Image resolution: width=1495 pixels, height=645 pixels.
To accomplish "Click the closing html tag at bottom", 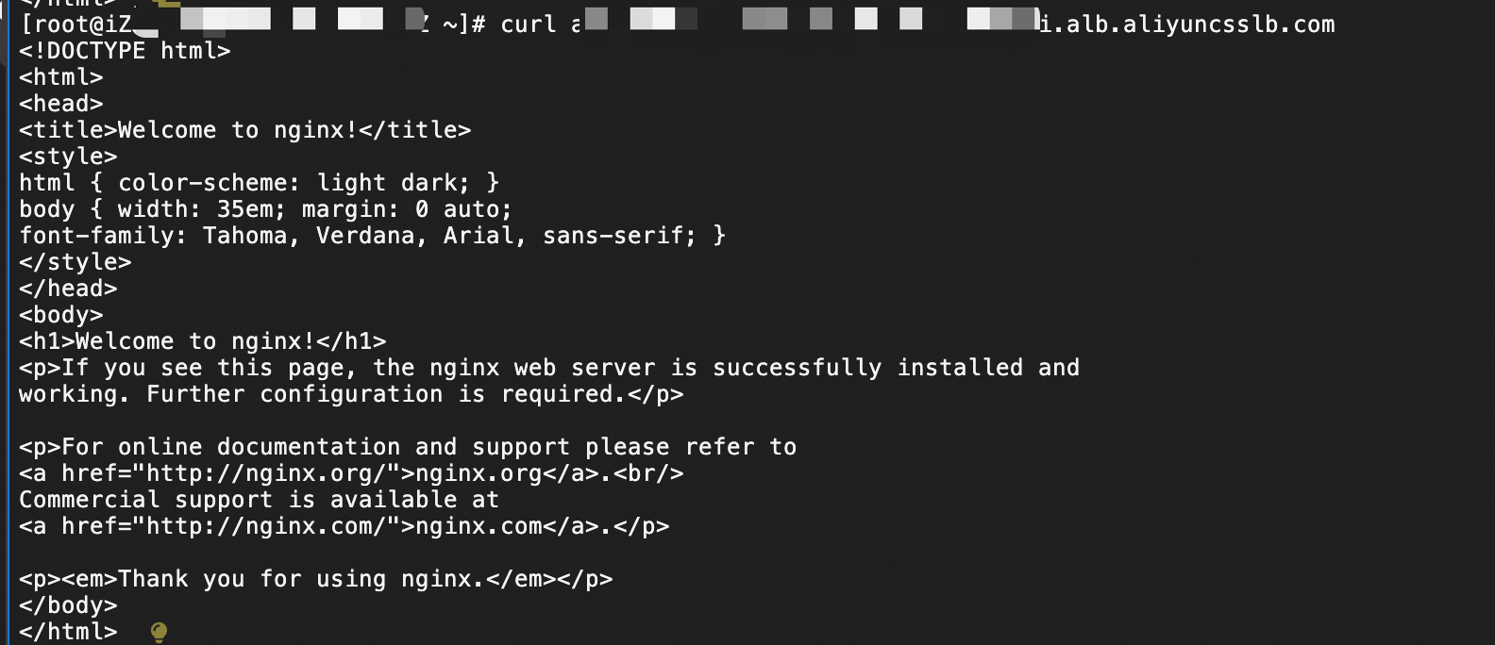I will 68,632.
